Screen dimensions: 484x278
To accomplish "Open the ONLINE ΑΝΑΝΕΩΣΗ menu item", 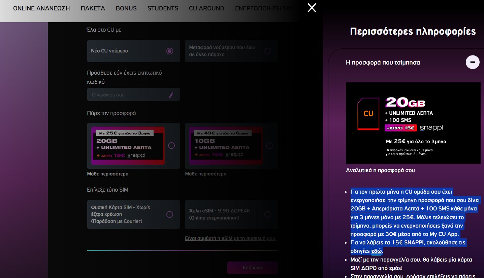I will click(x=41, y=8).
